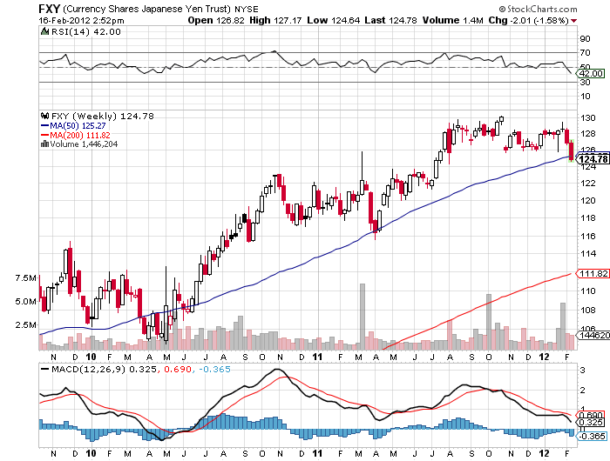
Task: Click the FXY Weekly candlestick legend icon
Action: click(44, 116)
